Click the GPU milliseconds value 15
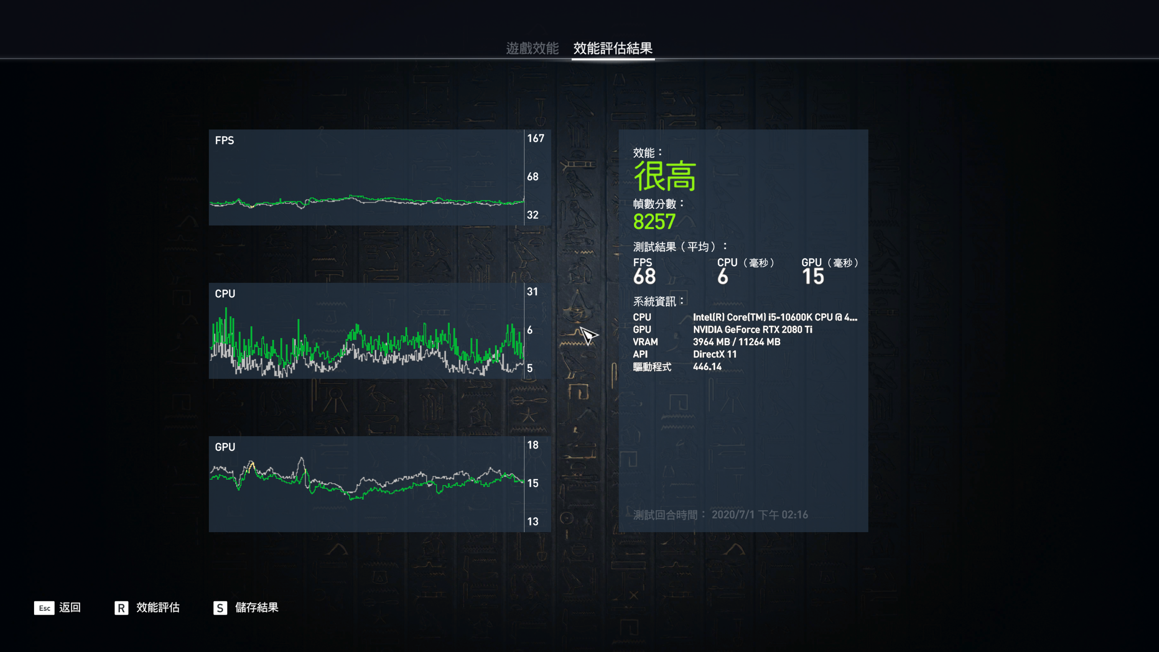 point(813,276)
